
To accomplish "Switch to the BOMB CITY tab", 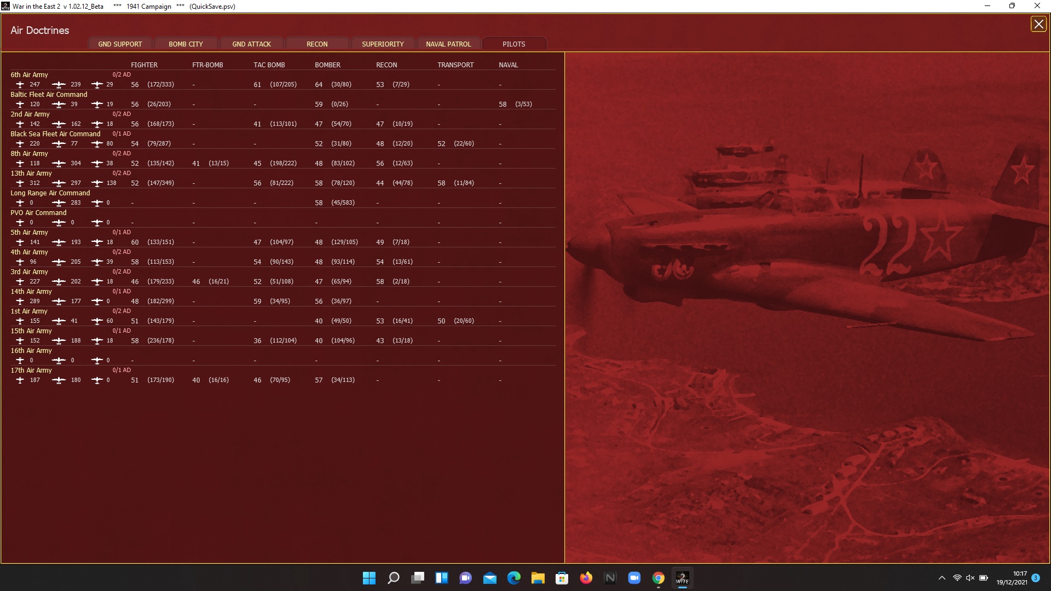I will click(186, 44).
